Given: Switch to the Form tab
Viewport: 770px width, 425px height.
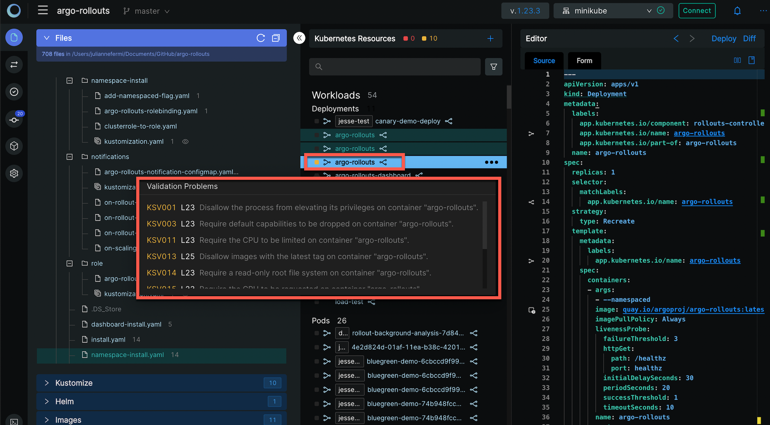Looking at the screenshot, I should pyautogui.click(x=584, y=61).
